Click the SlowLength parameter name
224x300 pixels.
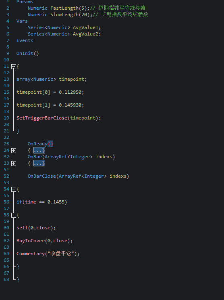[64, 15]
